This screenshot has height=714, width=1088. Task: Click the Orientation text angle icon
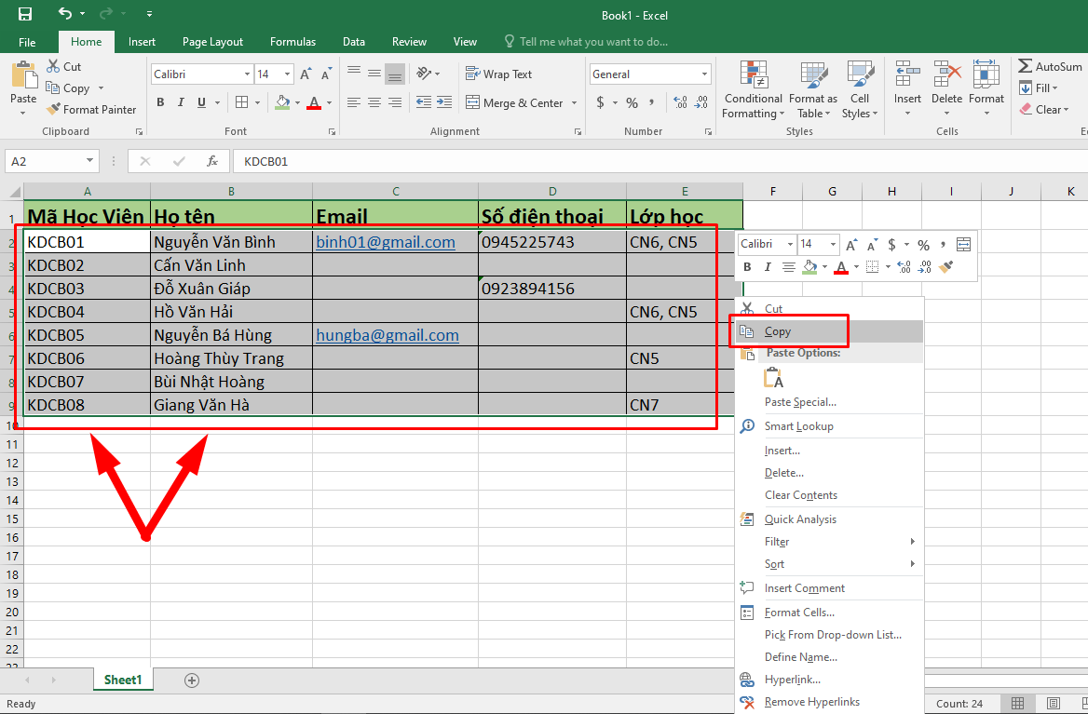pos(424,74)
